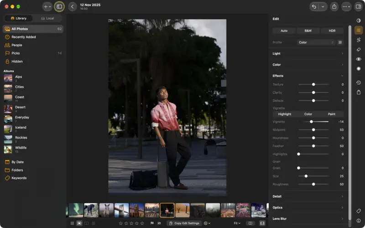Select the aurora thumbnail in filmstrip
Screen dimensions: 365x228
pyautogui.click(x=76, y=210)
